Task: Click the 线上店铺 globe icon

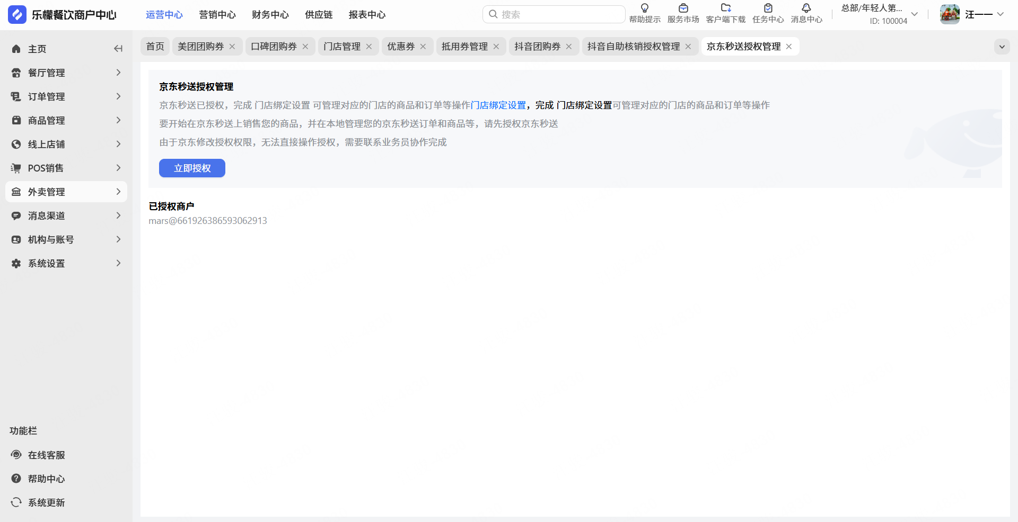Action: coord(16,144)
